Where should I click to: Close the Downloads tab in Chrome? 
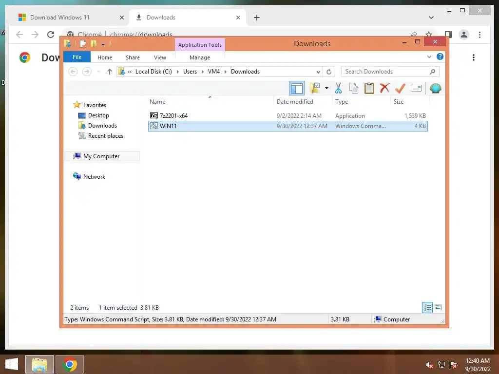coord(238,18)
